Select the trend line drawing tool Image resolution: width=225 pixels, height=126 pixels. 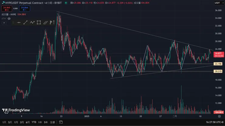click(x=26, y=22)
